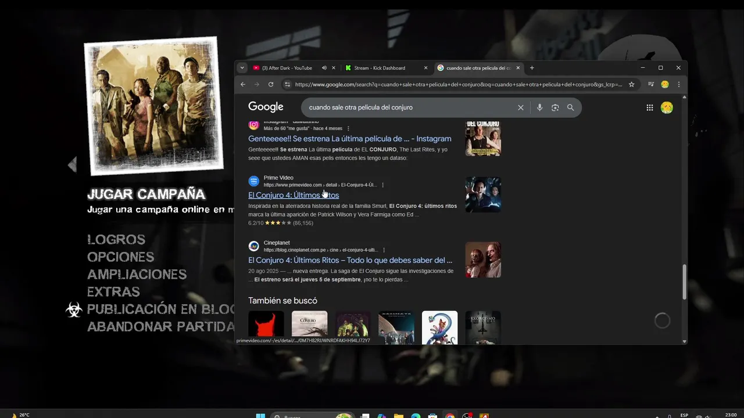Screen dimensions: 744x418
Task: Open AMPLIACIONES in the game menu
Action: pyautogui.click(x=137, y=274)
